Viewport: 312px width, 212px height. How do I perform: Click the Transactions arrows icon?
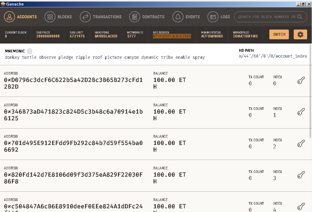coord(85,17)
